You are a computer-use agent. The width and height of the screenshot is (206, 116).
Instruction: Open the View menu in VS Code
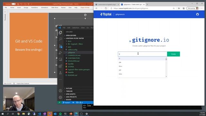pos(83,28)
